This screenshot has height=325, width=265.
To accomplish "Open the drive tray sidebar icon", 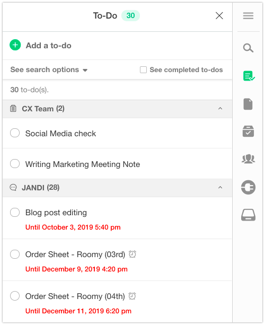I will [x=248, y=215].
